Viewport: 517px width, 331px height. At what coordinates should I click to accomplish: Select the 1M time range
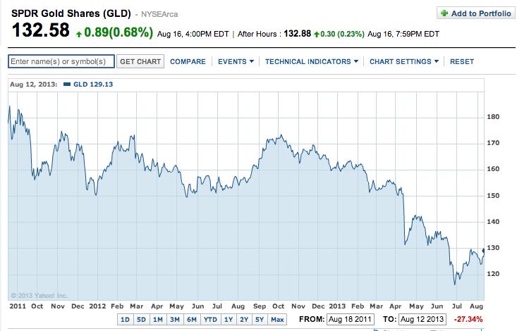coord(158,320)
